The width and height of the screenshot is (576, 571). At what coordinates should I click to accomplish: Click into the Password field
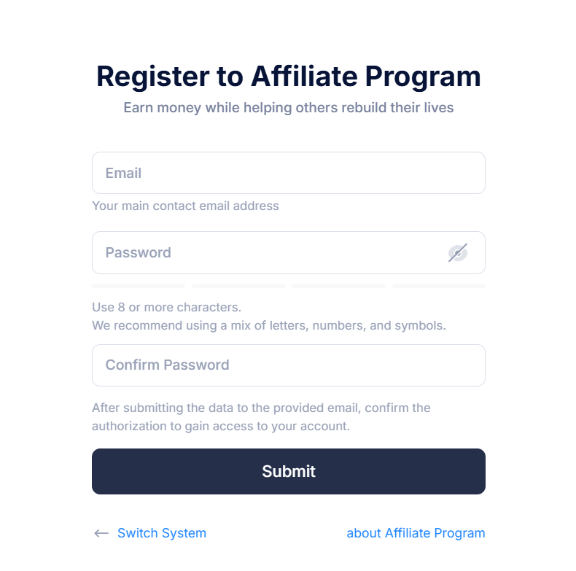click(x=289, y=252)
